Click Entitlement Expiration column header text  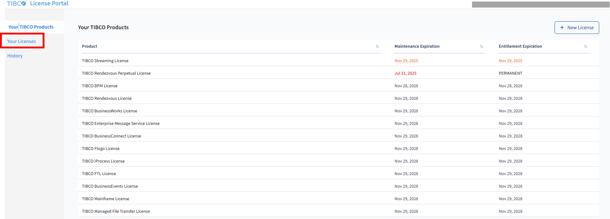(520, 46)
